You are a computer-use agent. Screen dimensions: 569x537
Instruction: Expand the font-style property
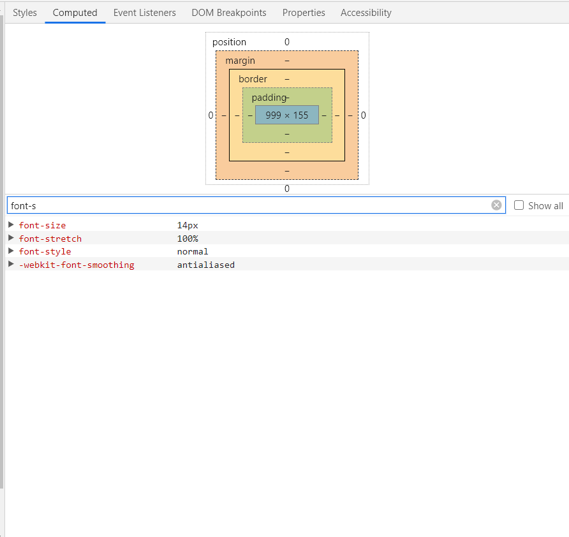coord(11,251)
